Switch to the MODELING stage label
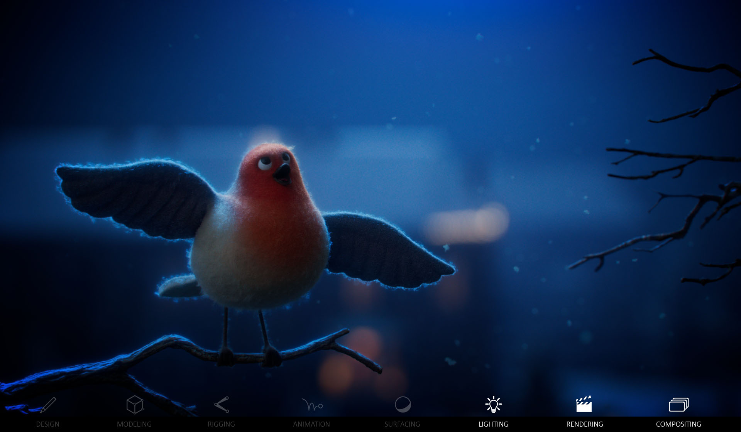This screenshot has width=741, height=432. coord(134,424)
